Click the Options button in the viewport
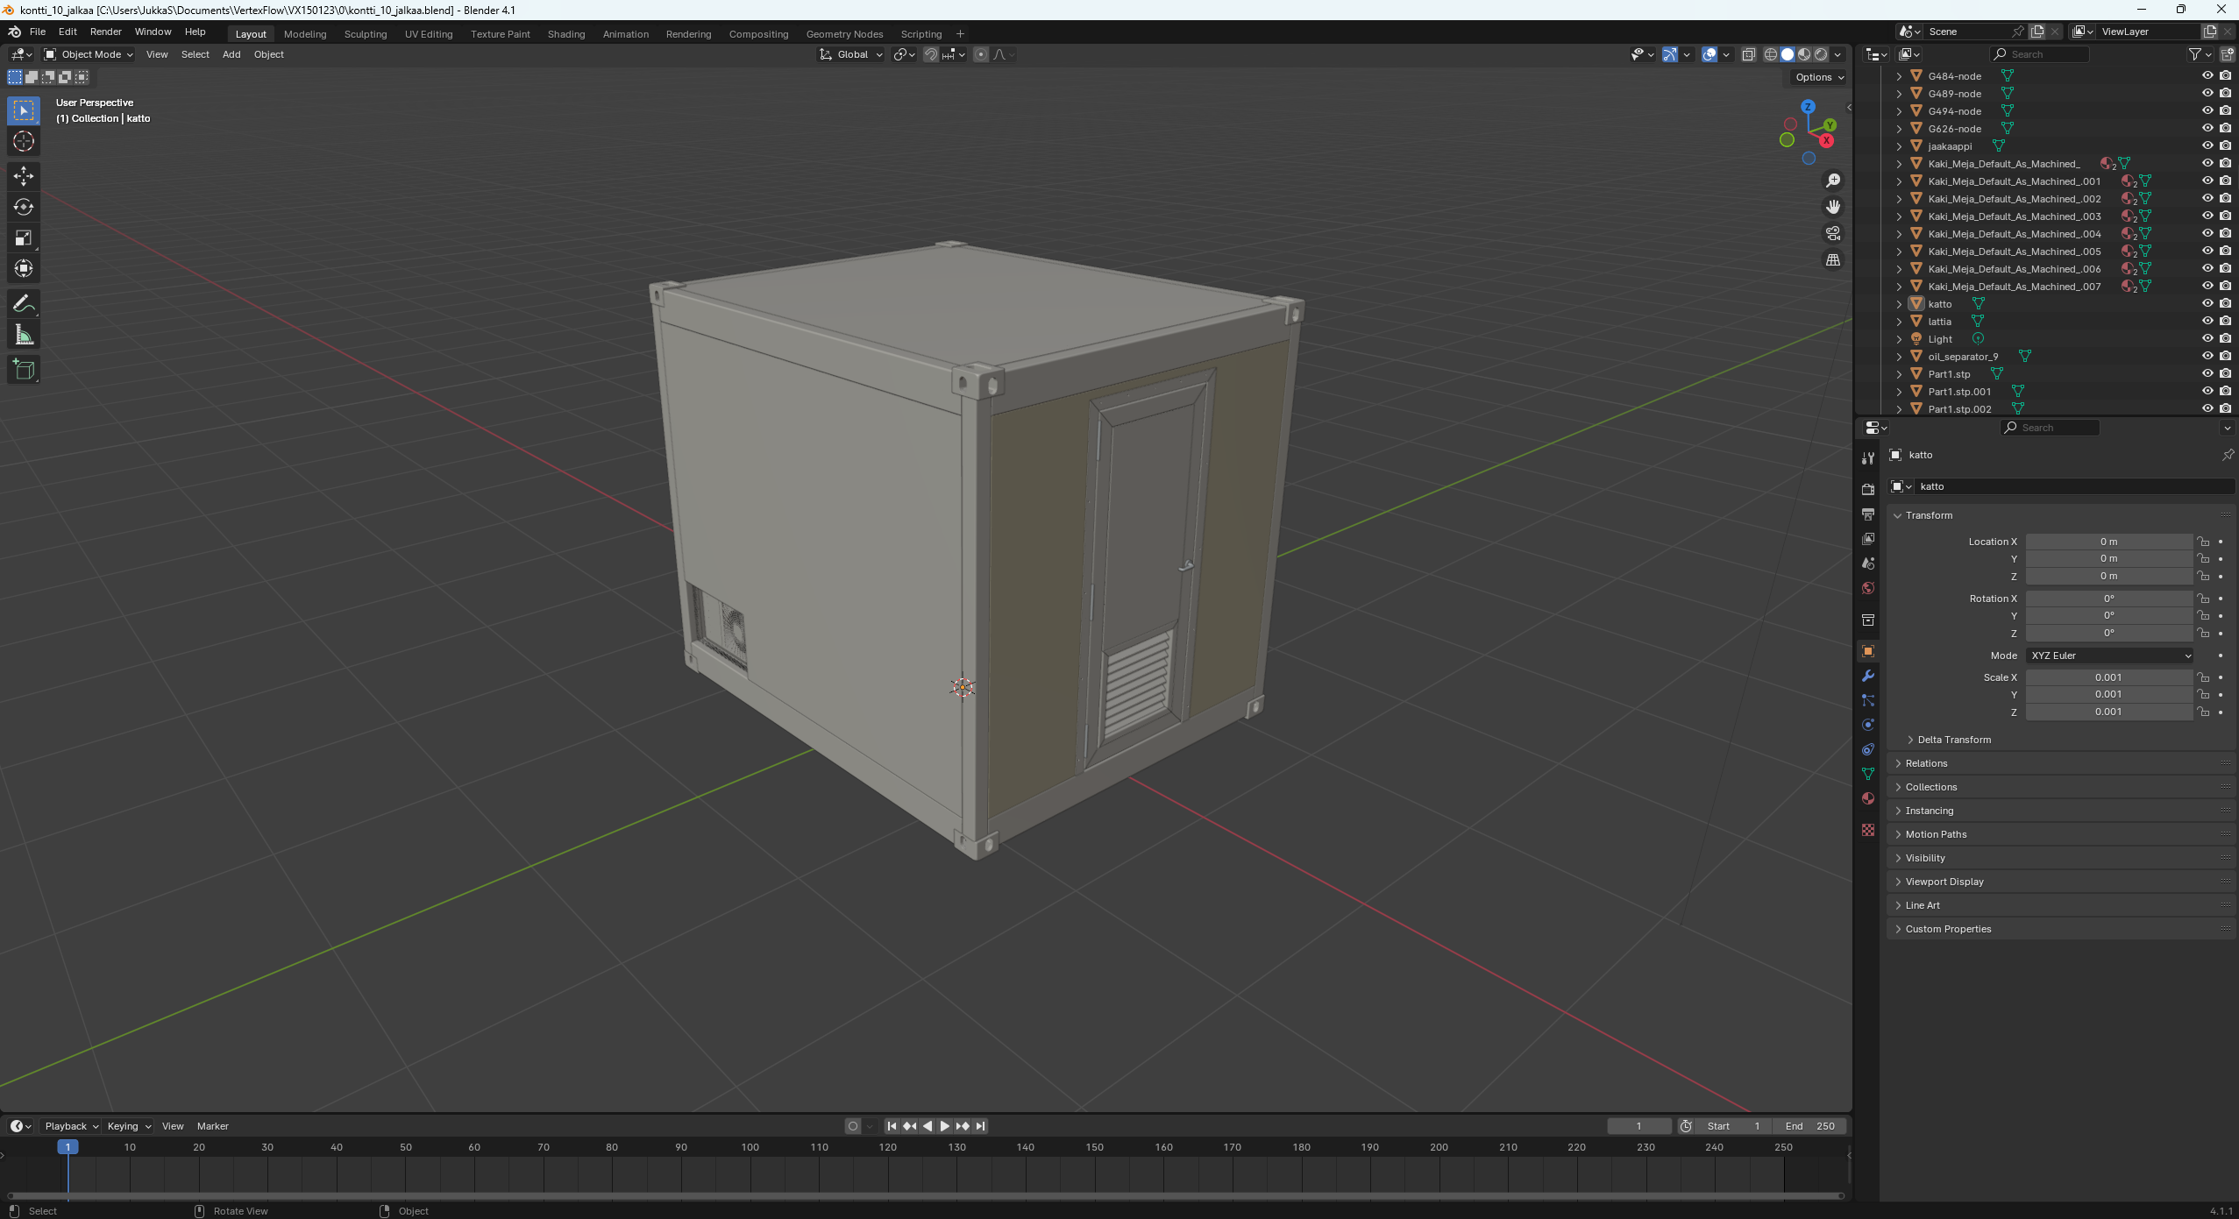Viewport: 2239px width, 1219px height. click(x=1819, y=77)
